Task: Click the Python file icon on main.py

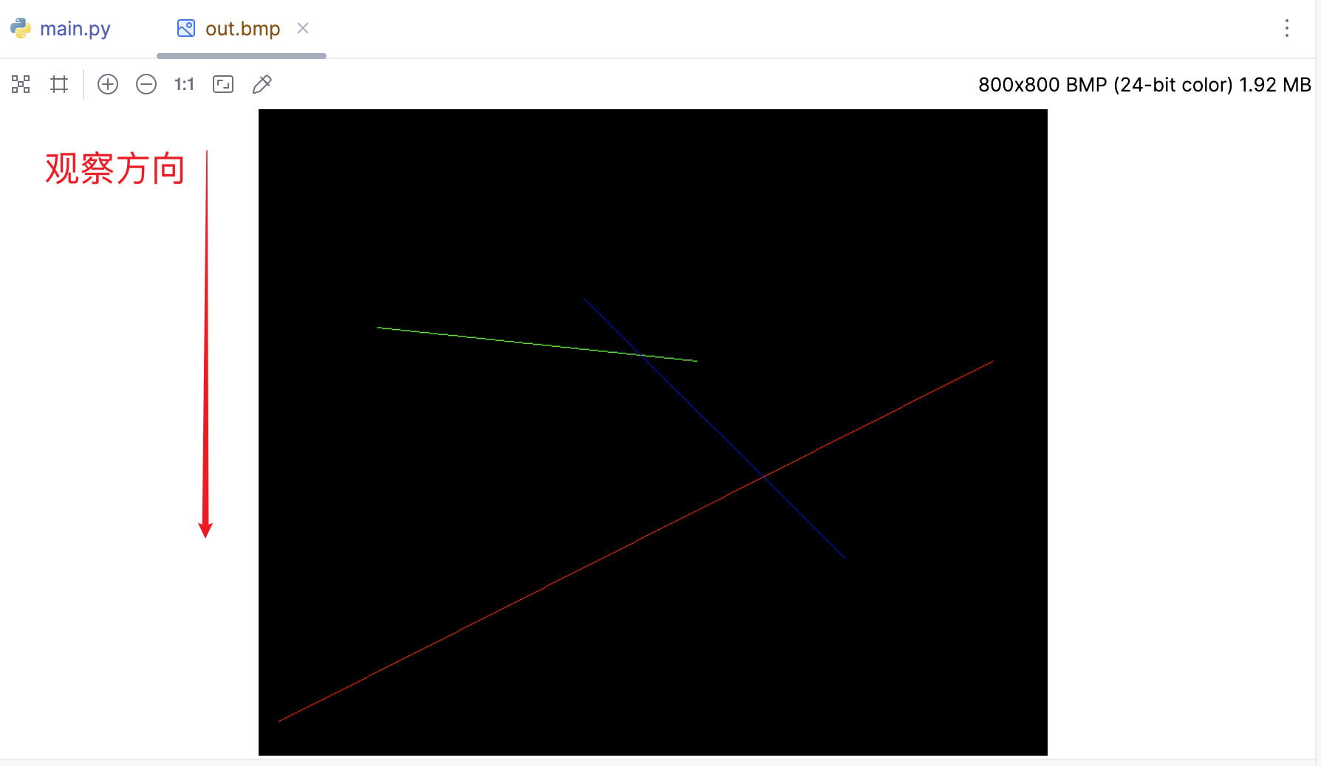Action: point(21,28)
